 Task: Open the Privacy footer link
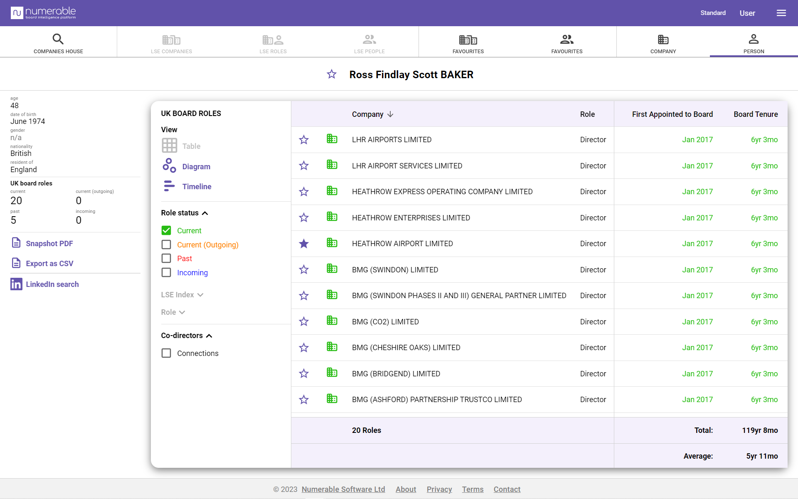[439, 489]
